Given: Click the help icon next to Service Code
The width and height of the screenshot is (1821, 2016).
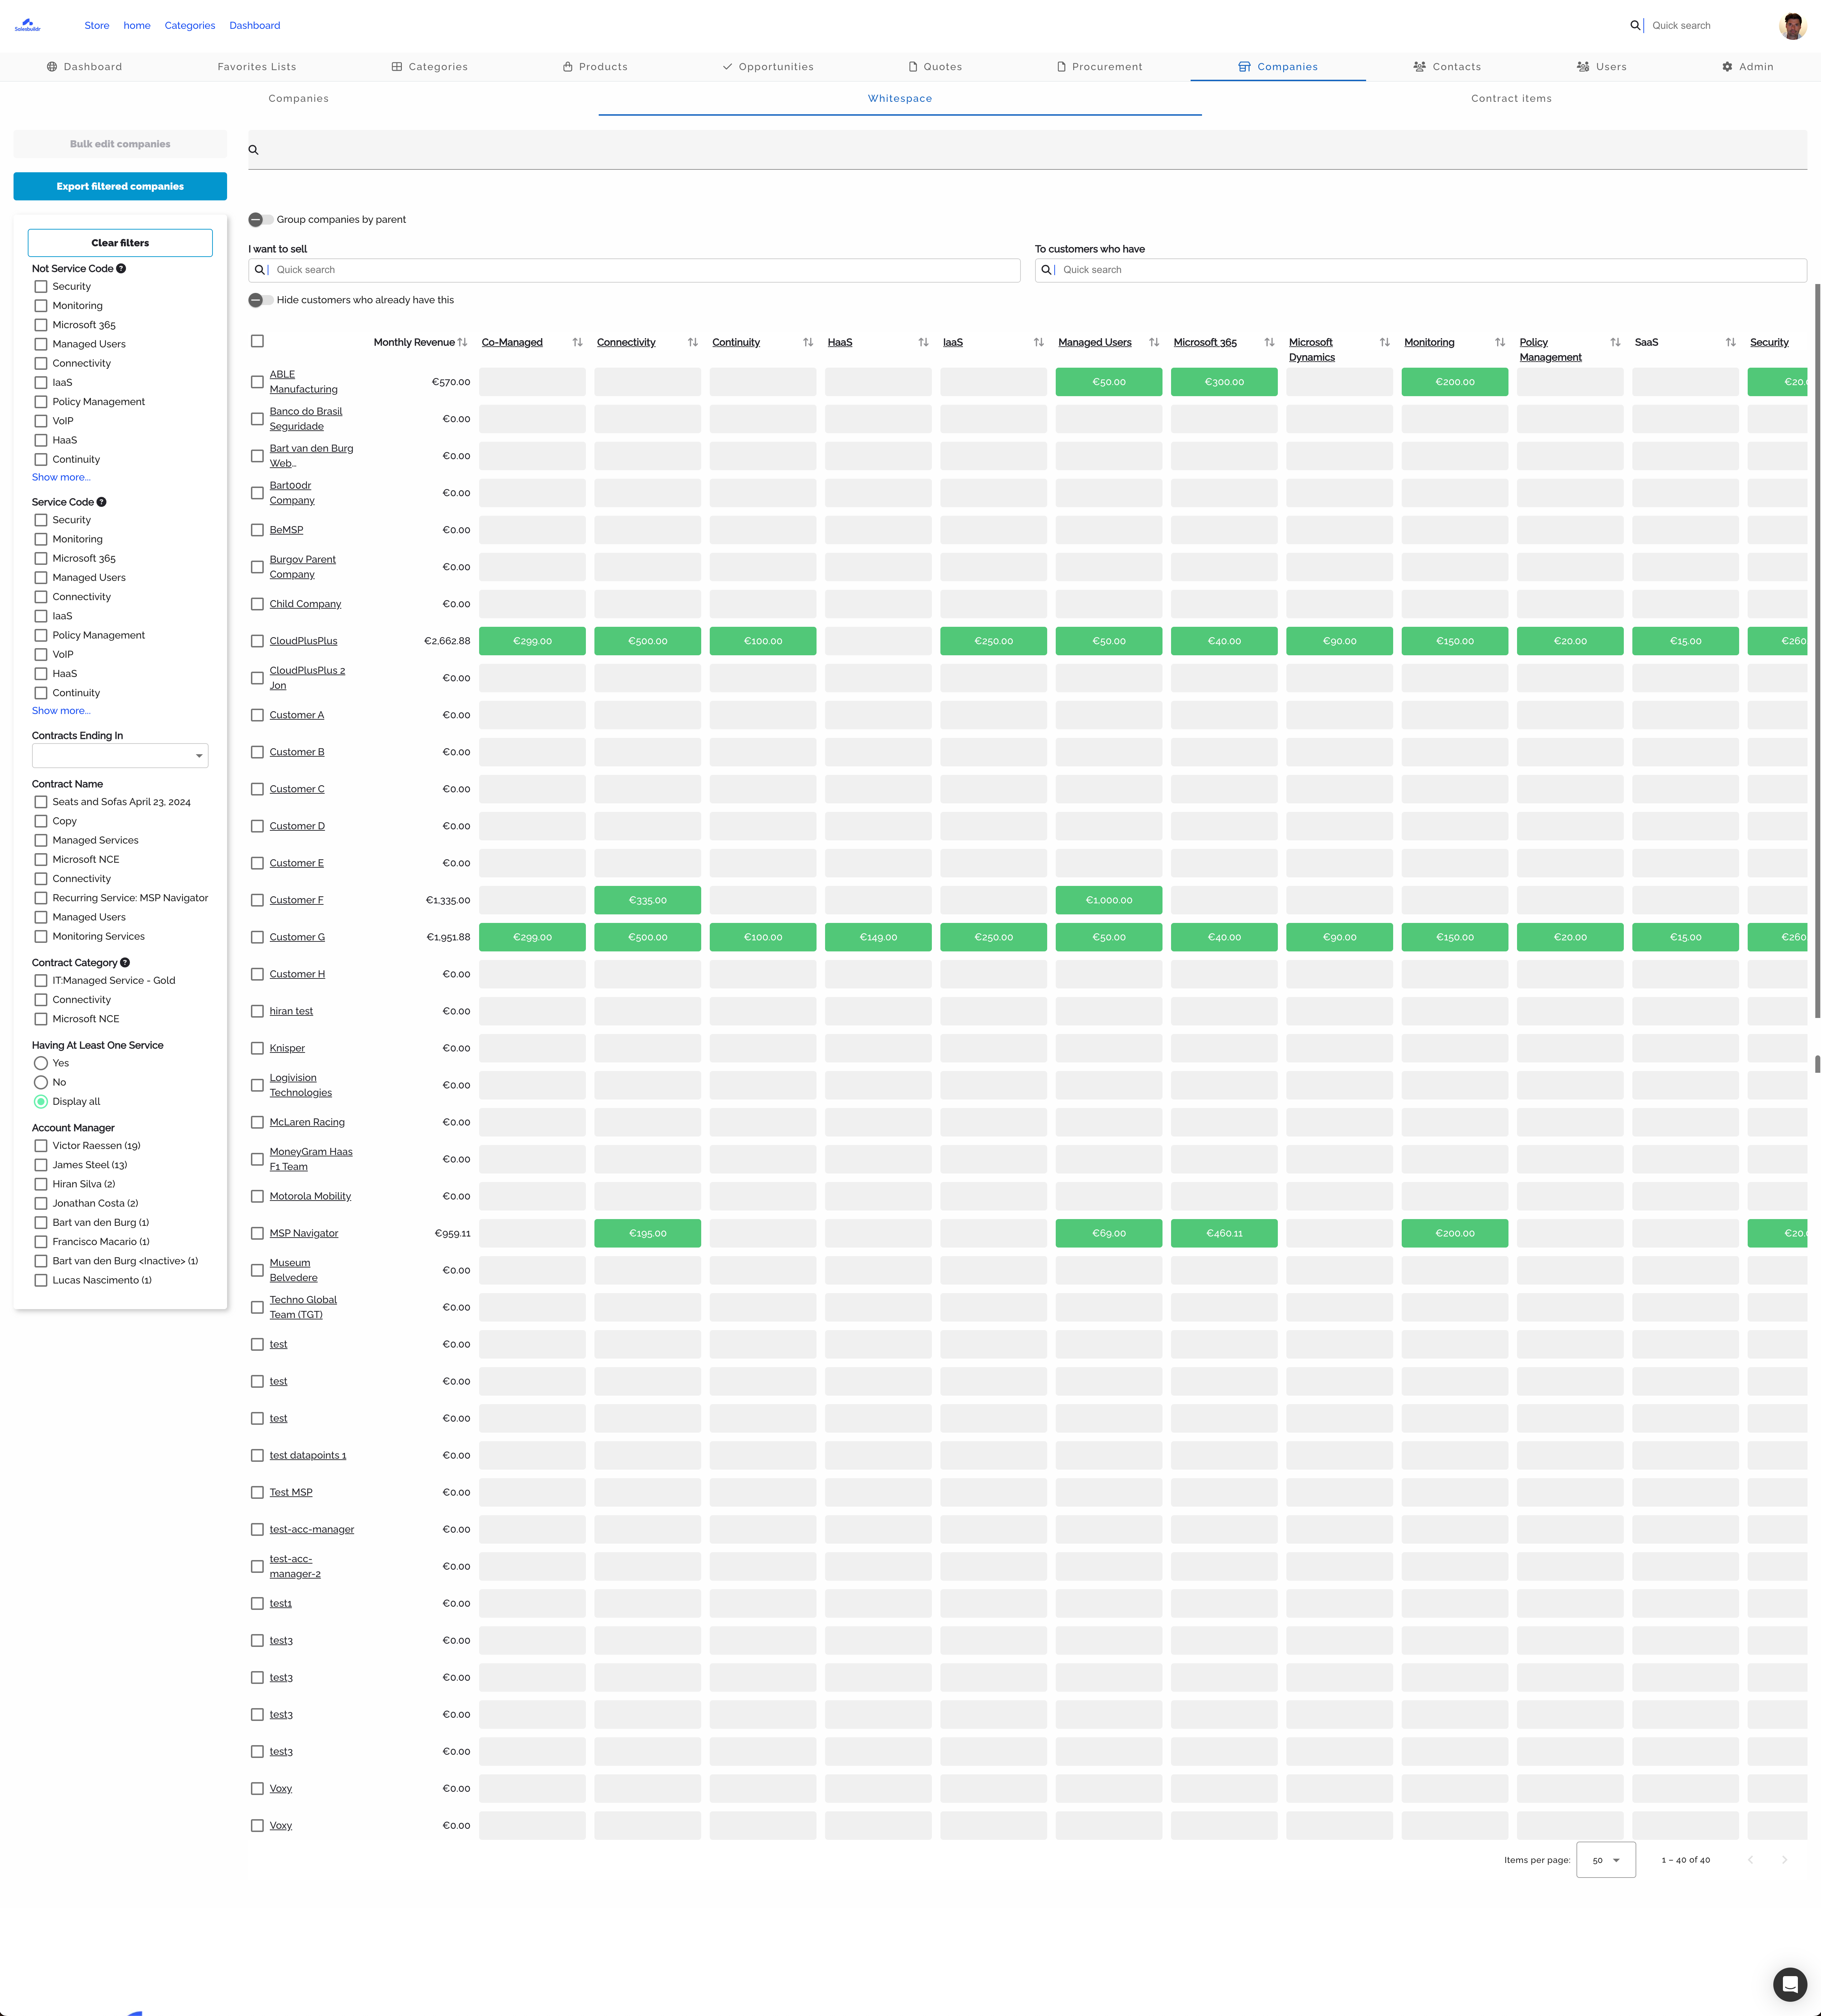Looking at the screenshot, I should tap(101, 502).
